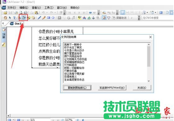
Task: Toggle the checked annotation display button
Action: coord(104,18)
